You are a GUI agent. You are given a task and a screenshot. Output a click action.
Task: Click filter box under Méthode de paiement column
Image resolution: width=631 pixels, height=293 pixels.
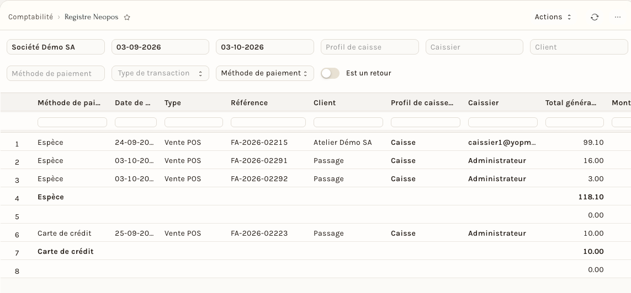coord(72,122)
